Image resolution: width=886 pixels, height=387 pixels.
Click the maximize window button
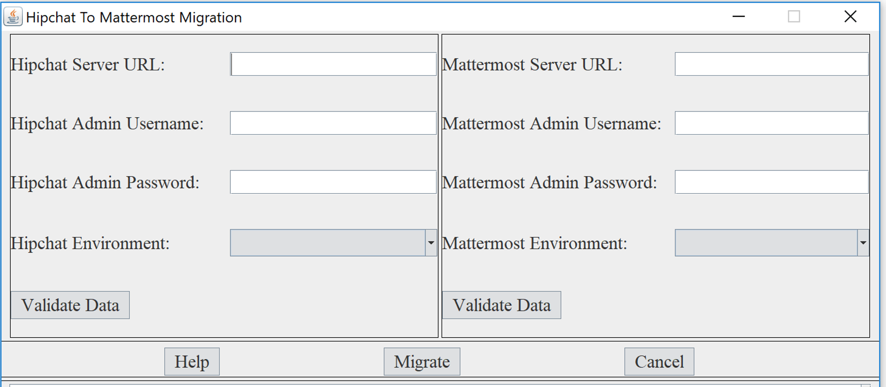tap(794, 17)
